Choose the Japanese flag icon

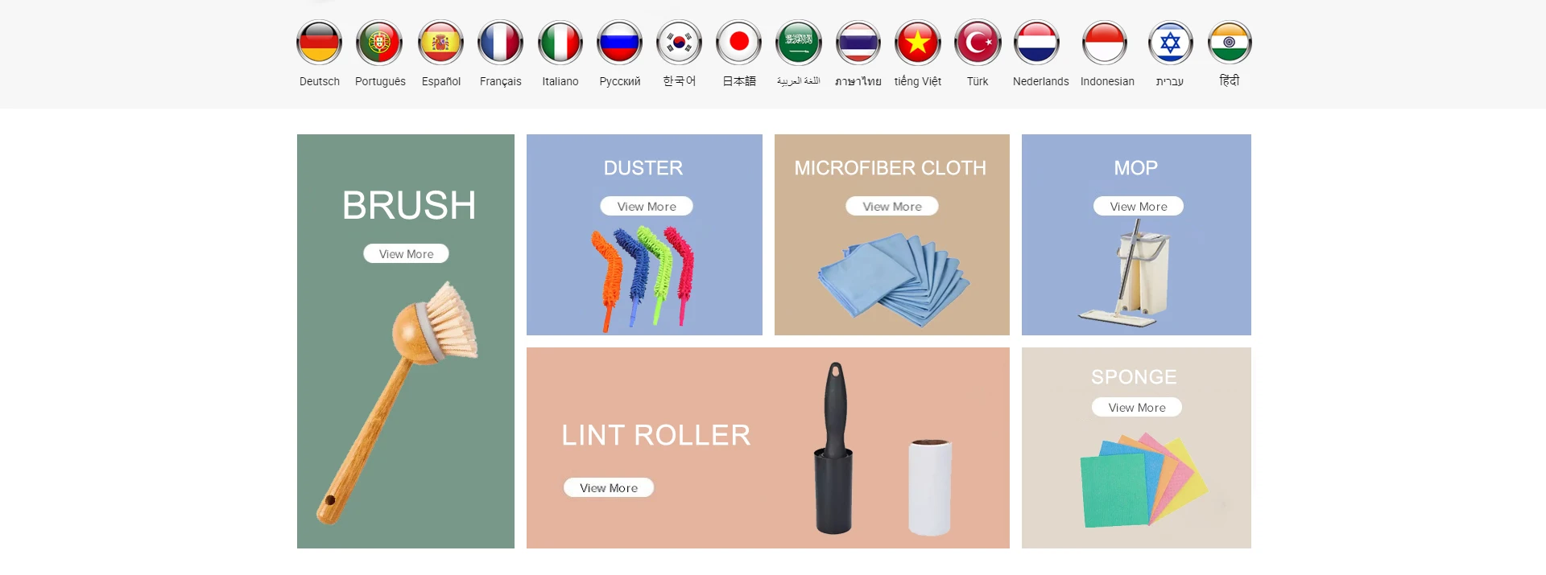click(x=738, y=42)
